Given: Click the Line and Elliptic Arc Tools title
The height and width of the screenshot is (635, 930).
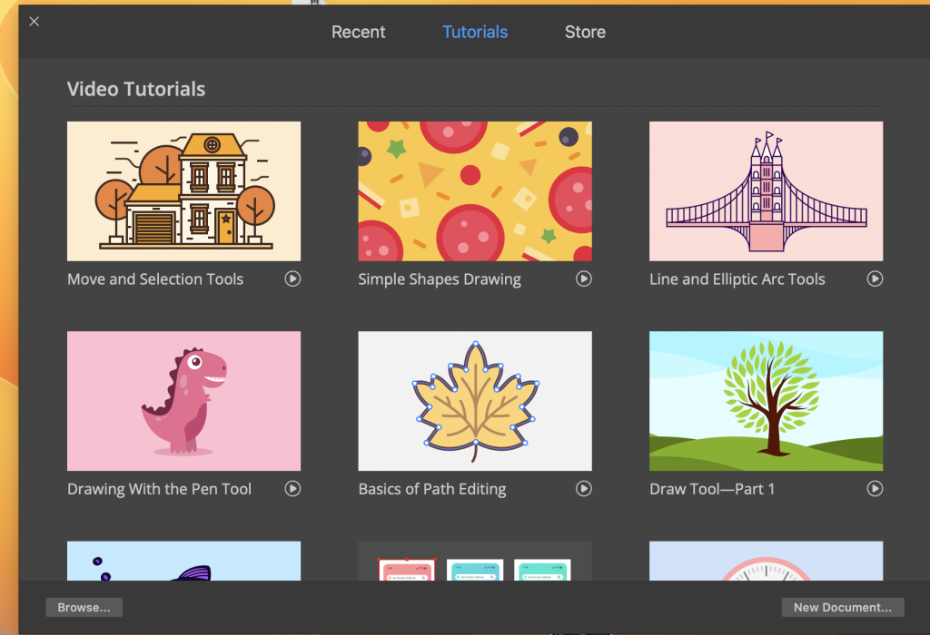Looking at the screenshot, I should coord(737,279).
